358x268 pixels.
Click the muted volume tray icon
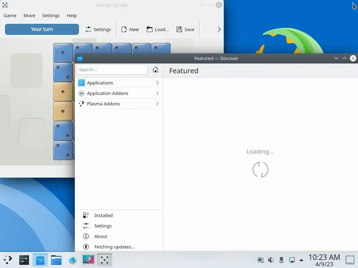271,260
